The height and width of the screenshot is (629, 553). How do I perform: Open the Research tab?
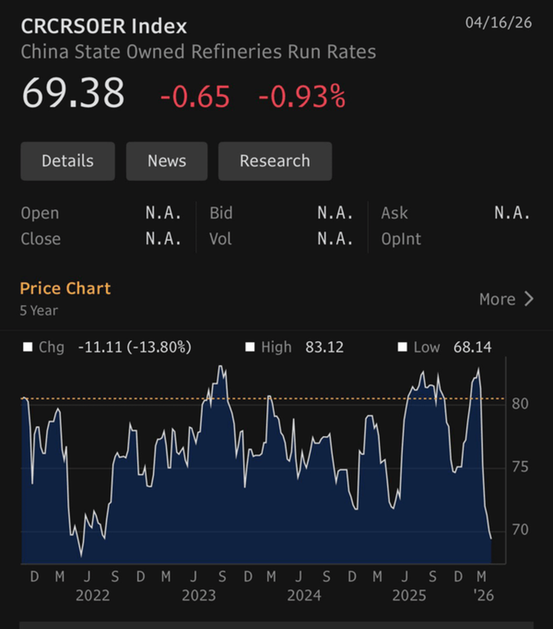point(274,161)
